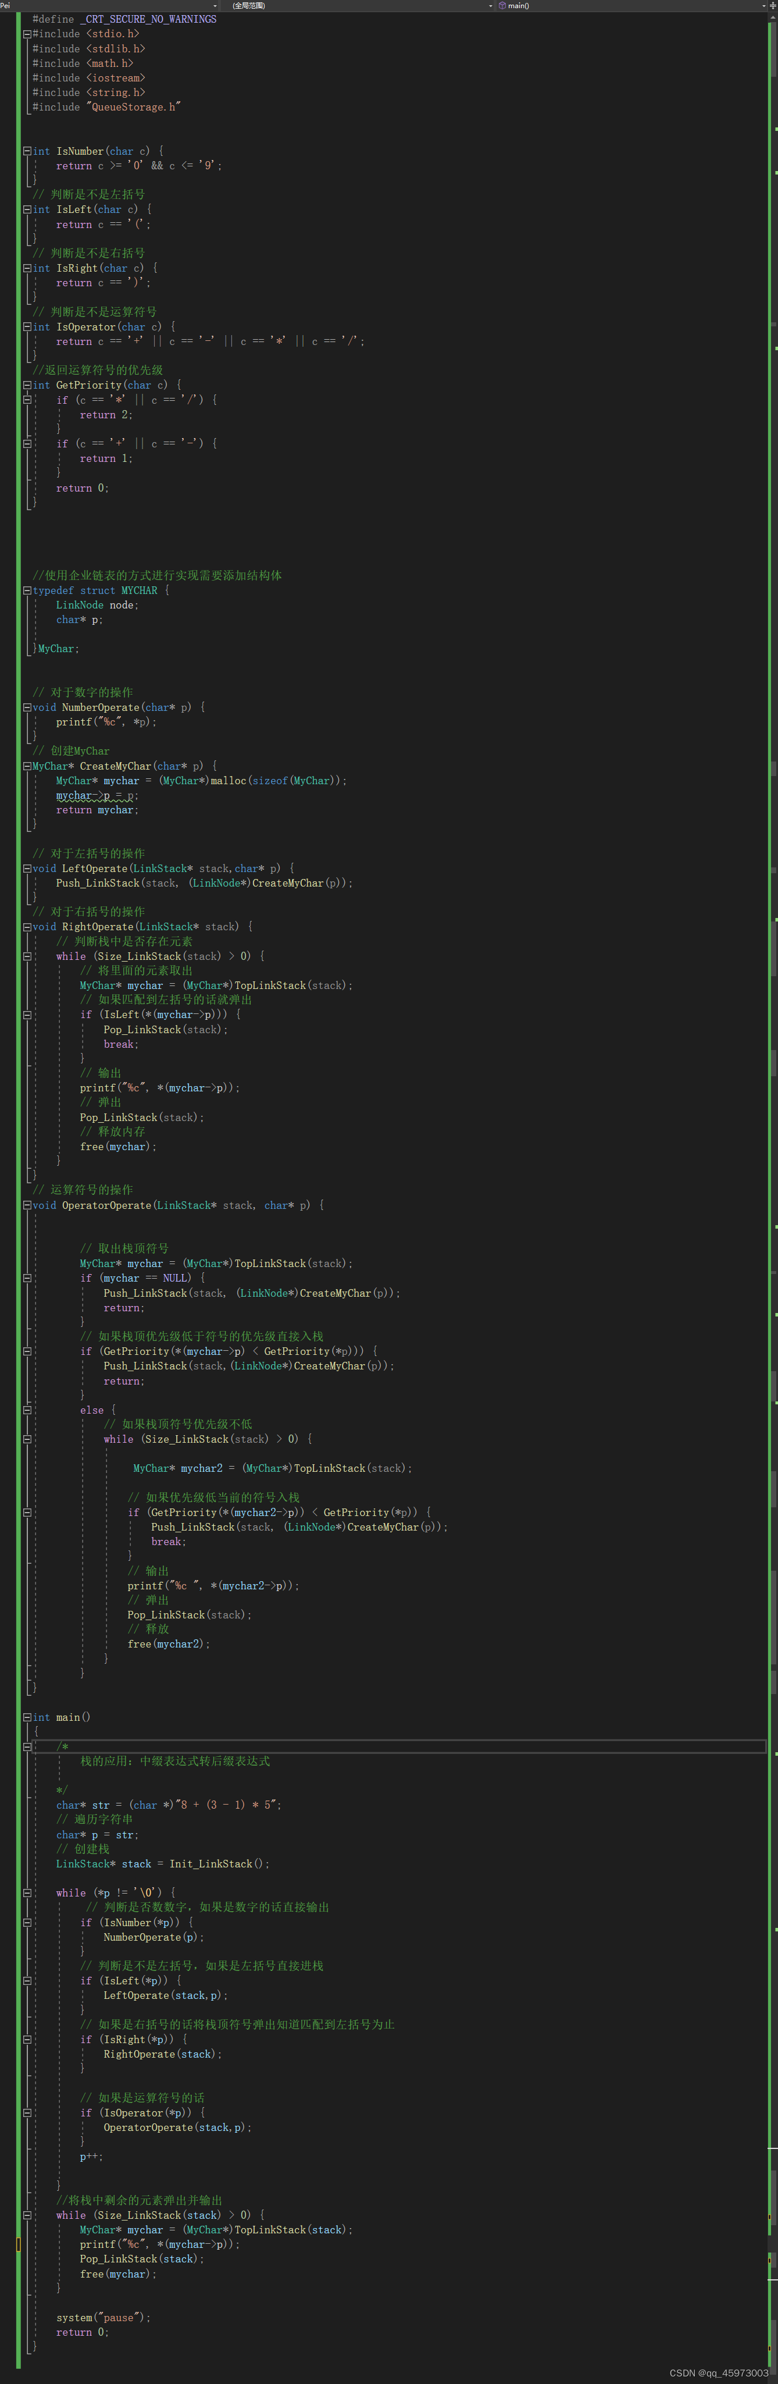778x2384 pixels.
Task: Collapse the IsNumber function
Action: (x=27, y=152)
